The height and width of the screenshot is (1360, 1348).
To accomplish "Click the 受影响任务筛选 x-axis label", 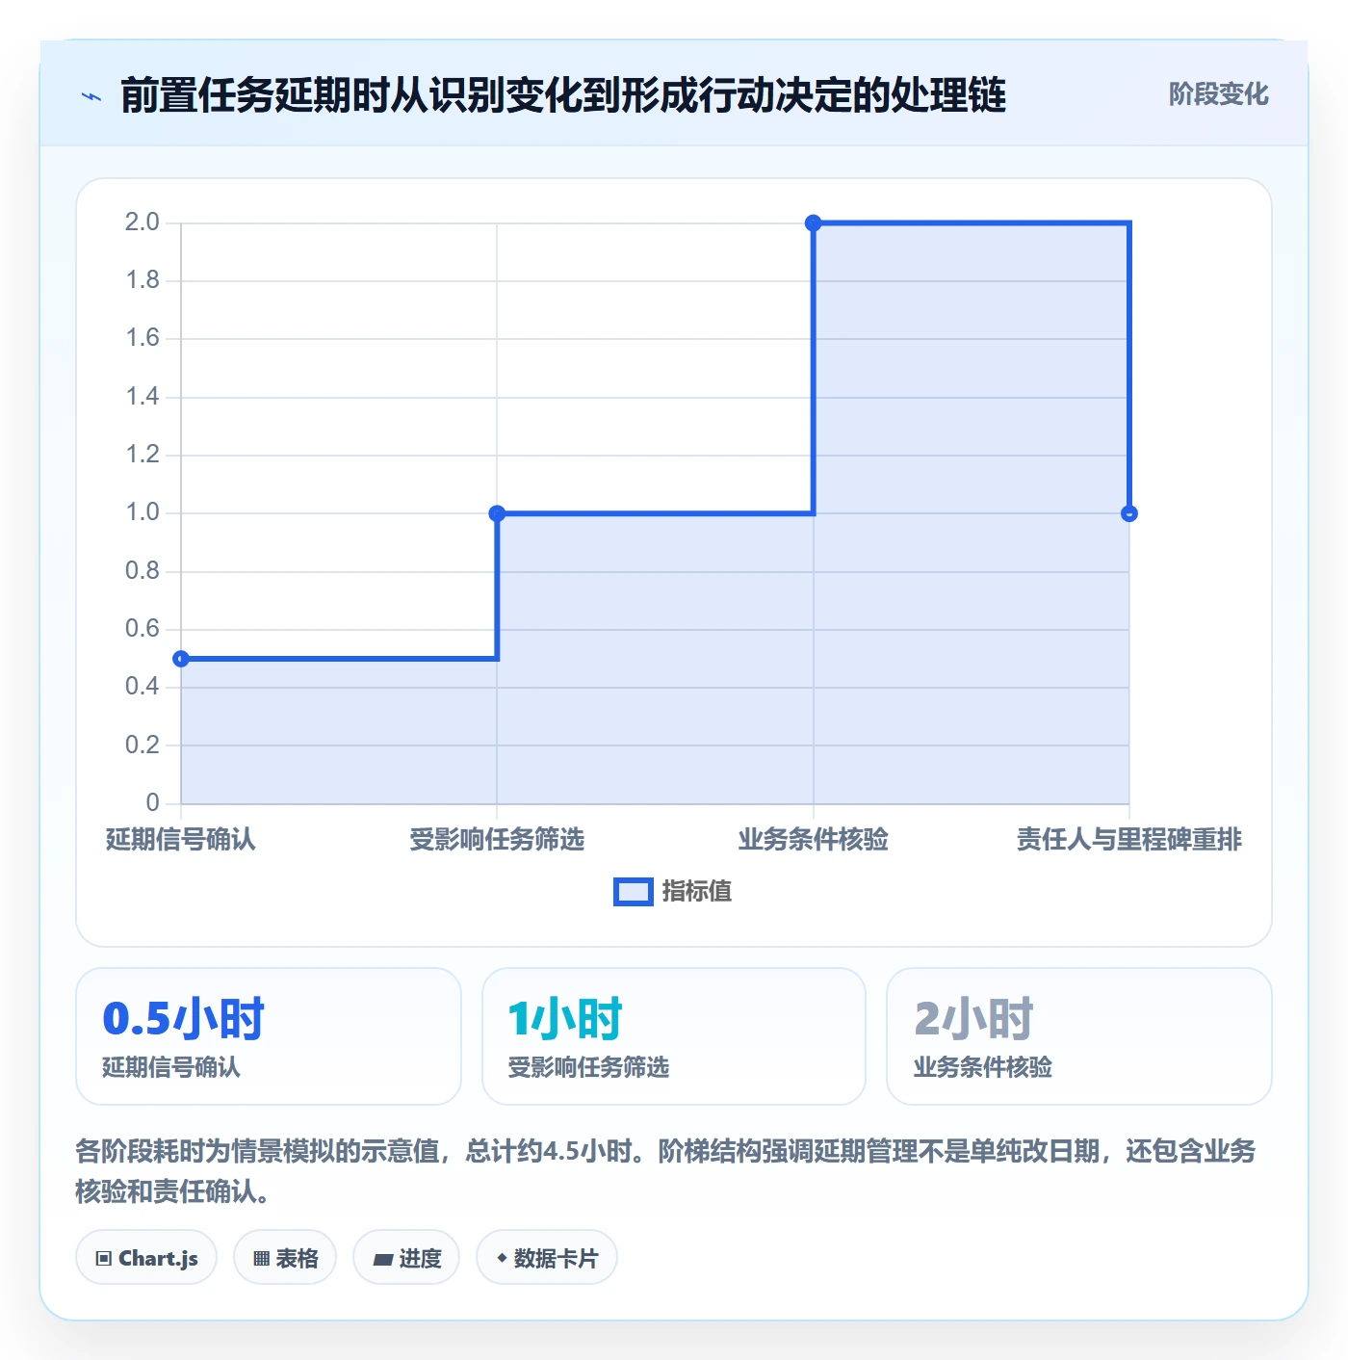I will coord(497,840).
